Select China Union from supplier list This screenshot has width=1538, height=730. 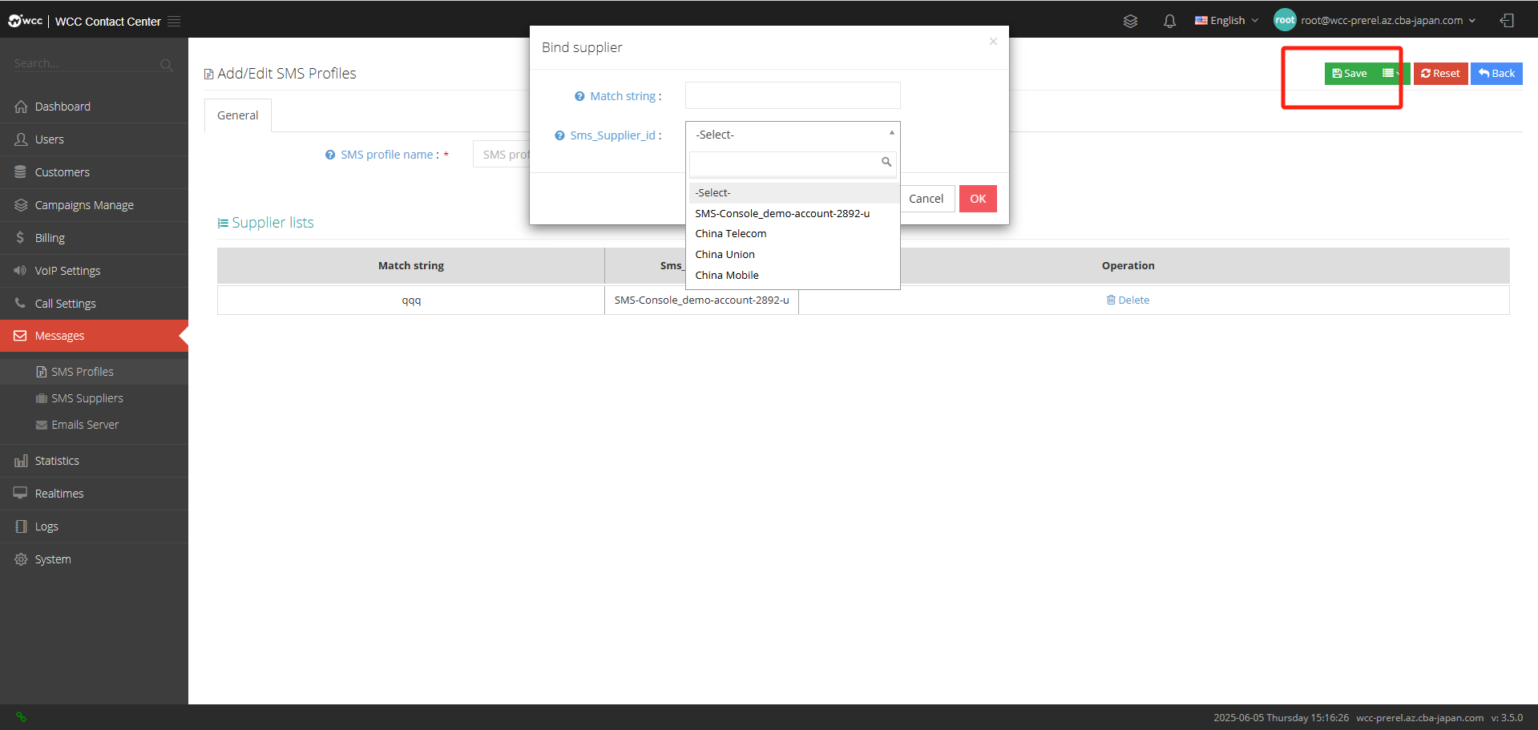click(x=793, y=255)
